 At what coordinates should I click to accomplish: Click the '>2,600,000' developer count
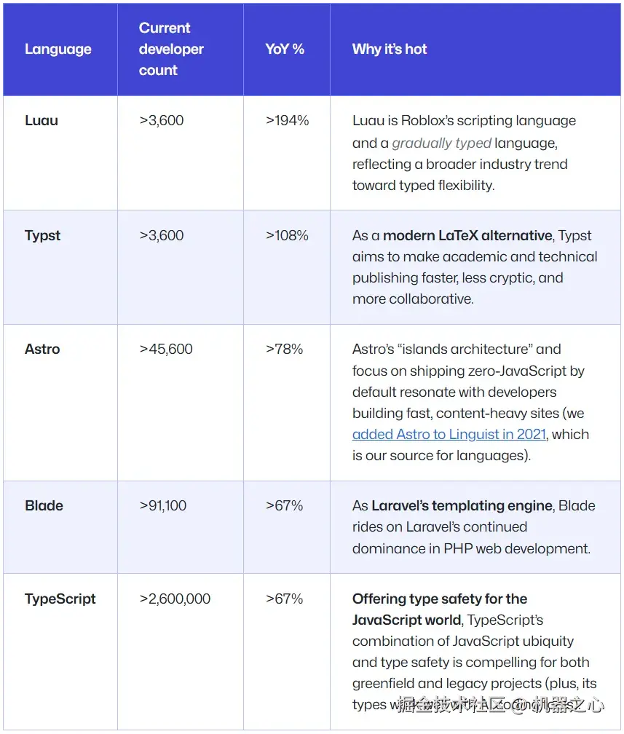[x=175, y=599]
